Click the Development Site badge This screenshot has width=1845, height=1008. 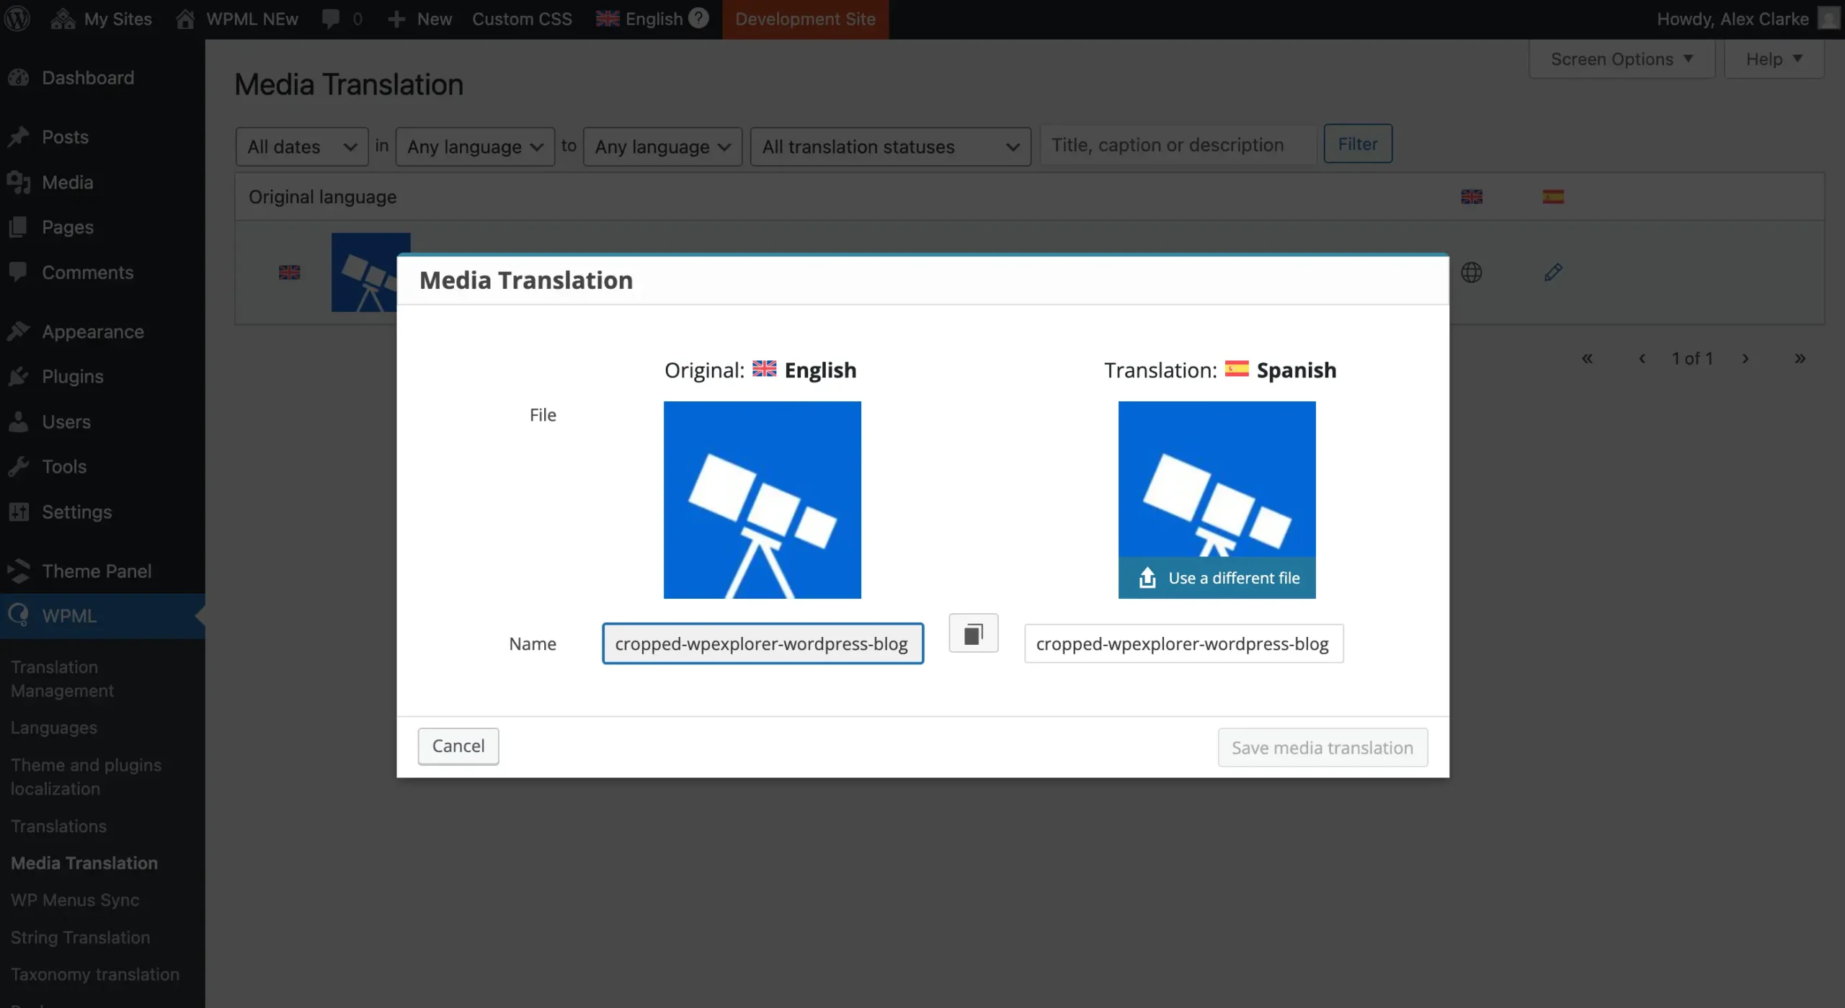(x=805, y=19)
